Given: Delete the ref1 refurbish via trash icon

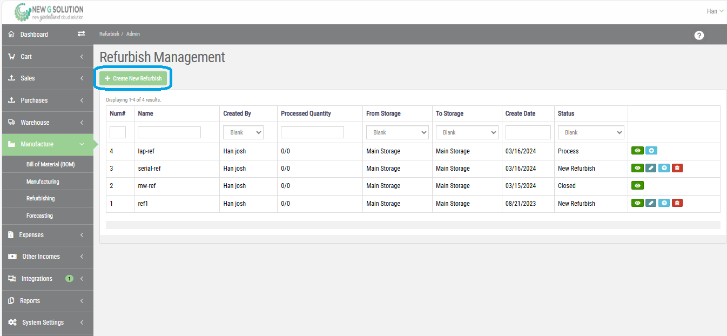Looking at the screenshot, I should point(677,203).
